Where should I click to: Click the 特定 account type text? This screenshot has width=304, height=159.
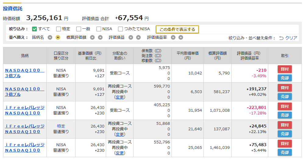[61, 126]
